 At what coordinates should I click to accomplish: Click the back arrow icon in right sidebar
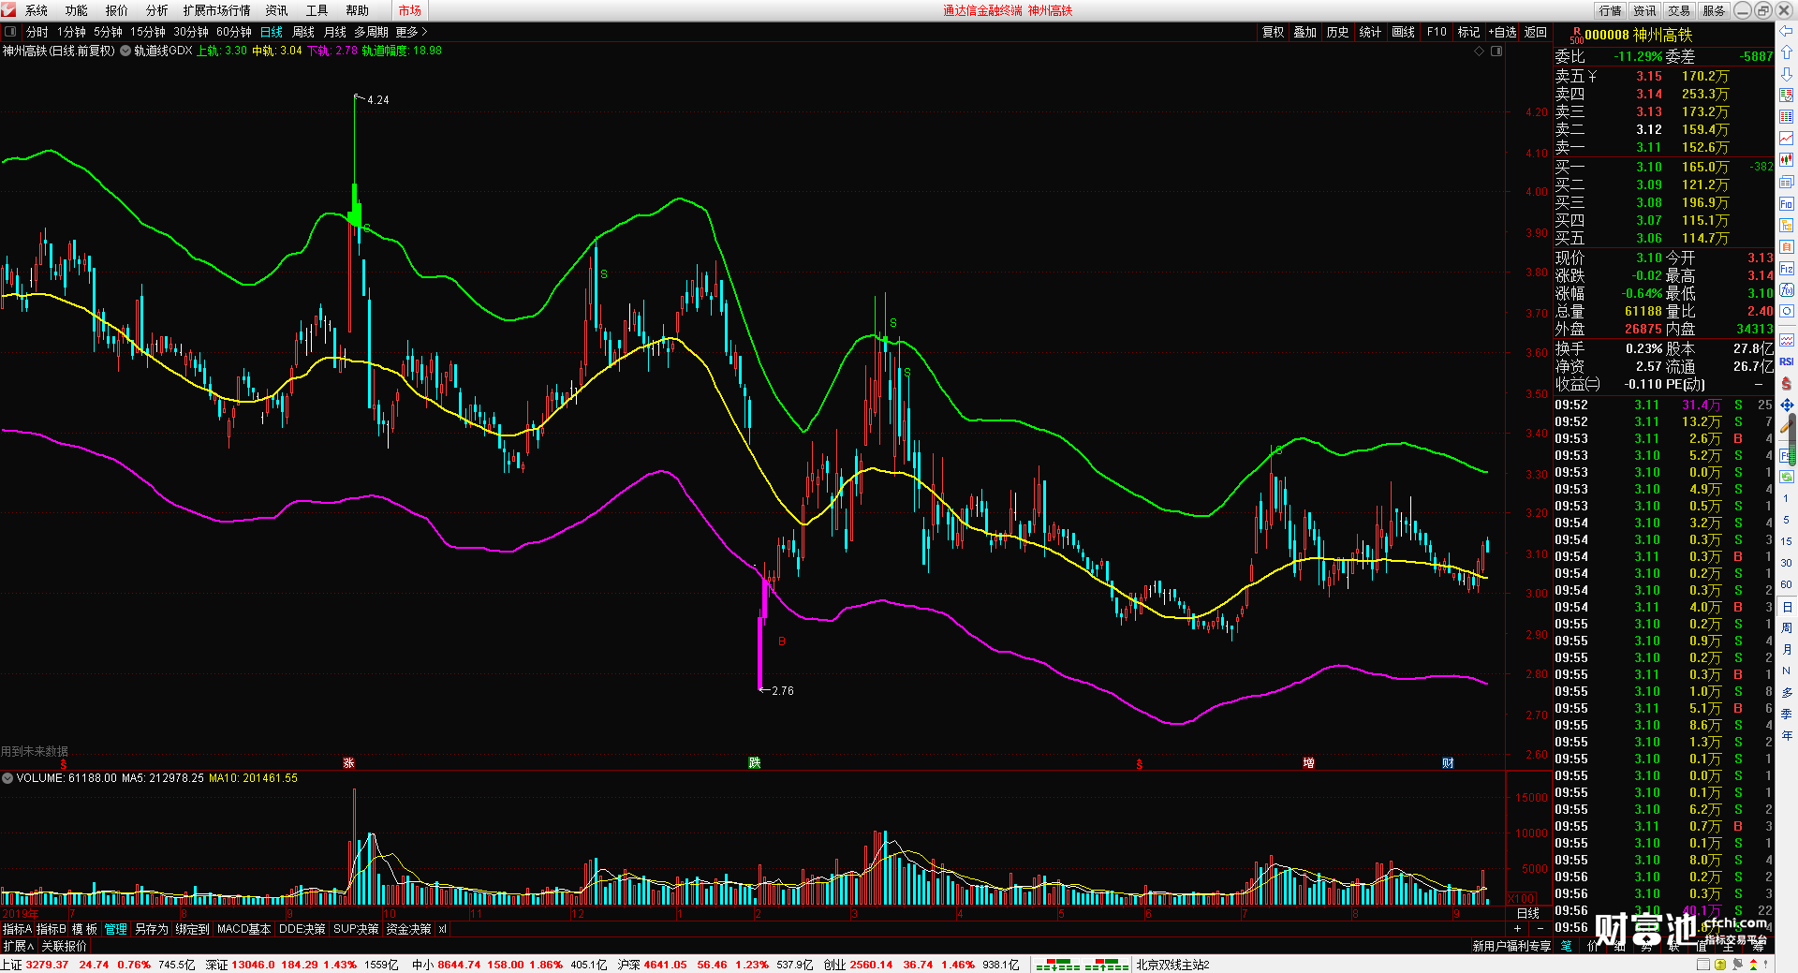click(x=1786, y=31)
